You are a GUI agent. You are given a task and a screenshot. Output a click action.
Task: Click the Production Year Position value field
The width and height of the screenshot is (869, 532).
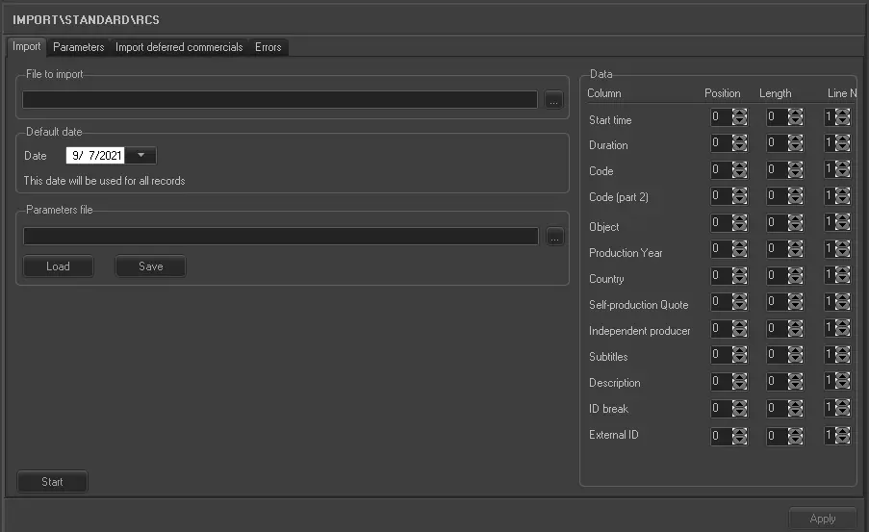[720, 250]
